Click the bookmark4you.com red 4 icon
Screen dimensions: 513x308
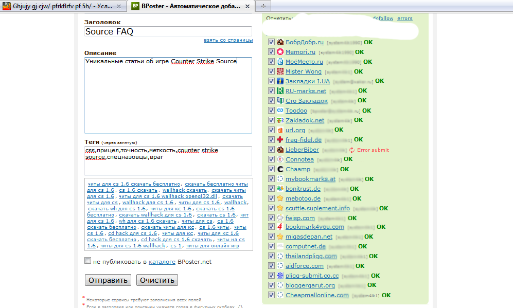[280, 227]
